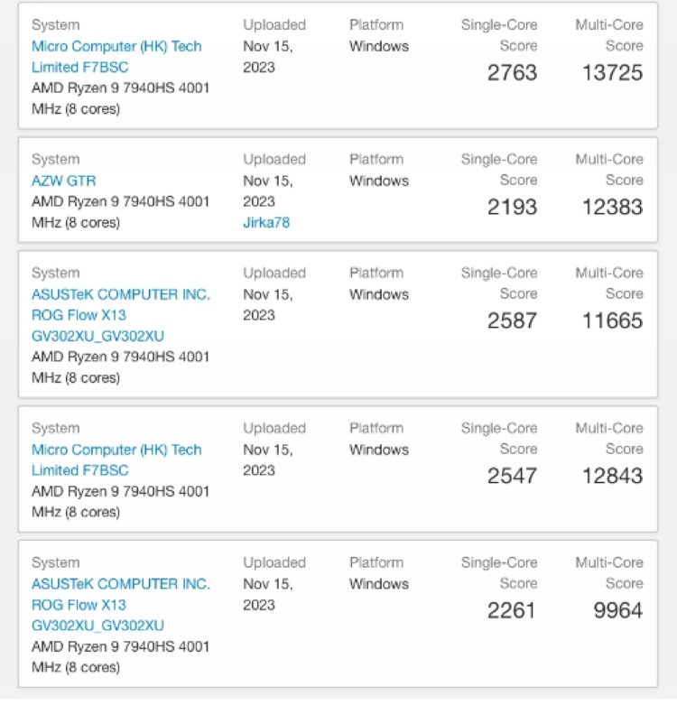Click the multi-core score 13725
Viewport: 677px width, 705px height.
[612, 73]
